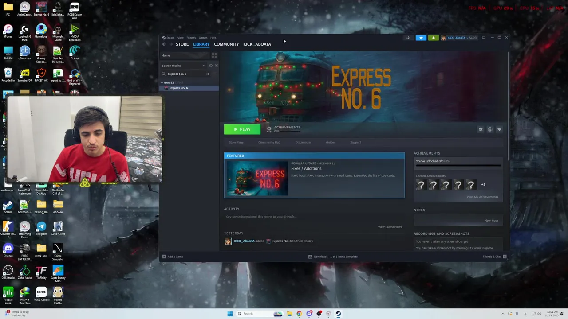Select Express No. 6 in games list
The width and height of the screenshot is (568, 319).
click(189, 88)
